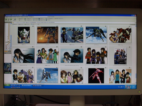142x106 pixels.
Task: Open the View mode dropdown in filter bar
Action: tap(33, 24)
